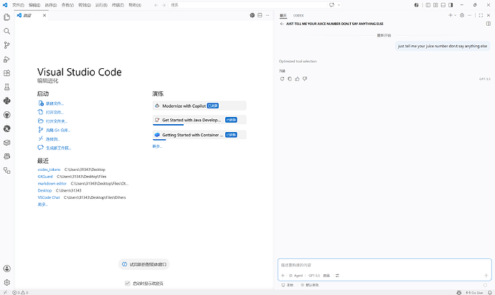Click the search command center box

[x=248, y=5]
